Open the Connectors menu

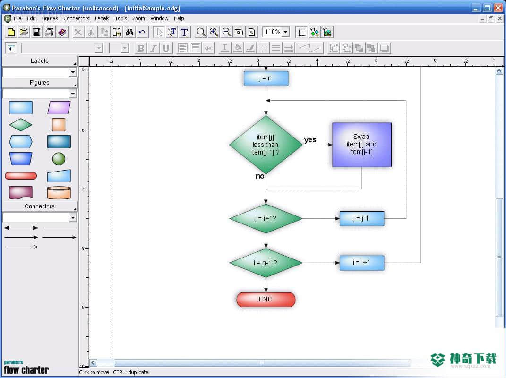click(x=77, y=19)
